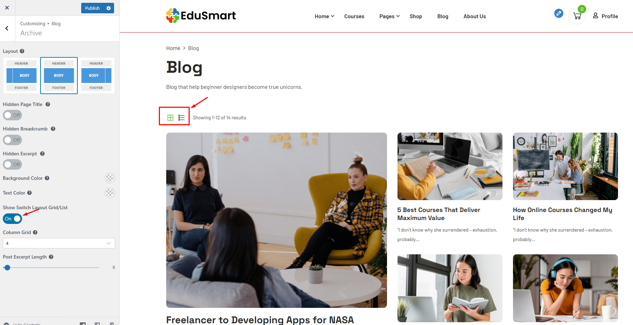Toggle Hidden Breadcrumb switch
The image size is (633, 325).
[x=13, y=140]
